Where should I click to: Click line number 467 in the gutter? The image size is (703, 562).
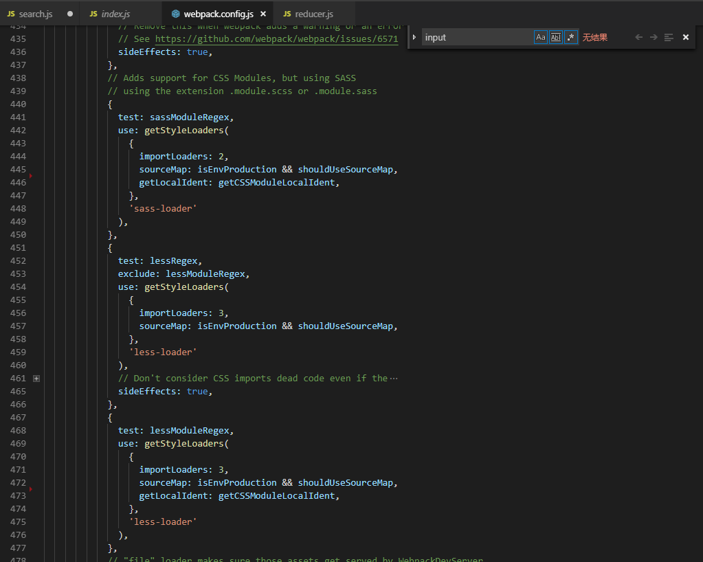[18, 418]
